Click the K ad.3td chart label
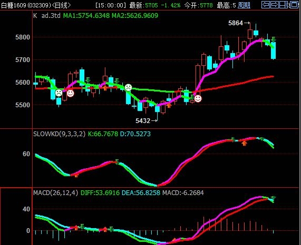The height and width of the screenshot is (245, 301). tap(47, 15)
